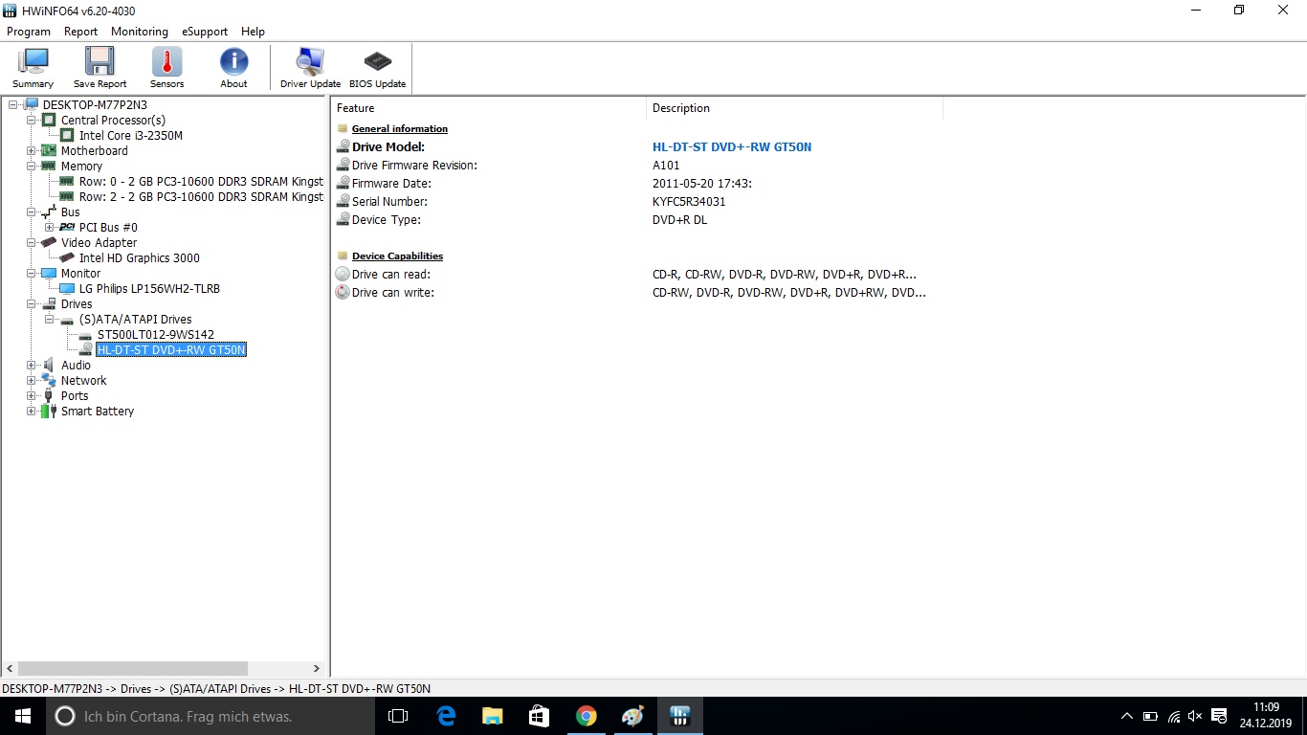The image size is (1307, 735).
Task: Open Google Chrome from taskbar
Action: point(587,716)
